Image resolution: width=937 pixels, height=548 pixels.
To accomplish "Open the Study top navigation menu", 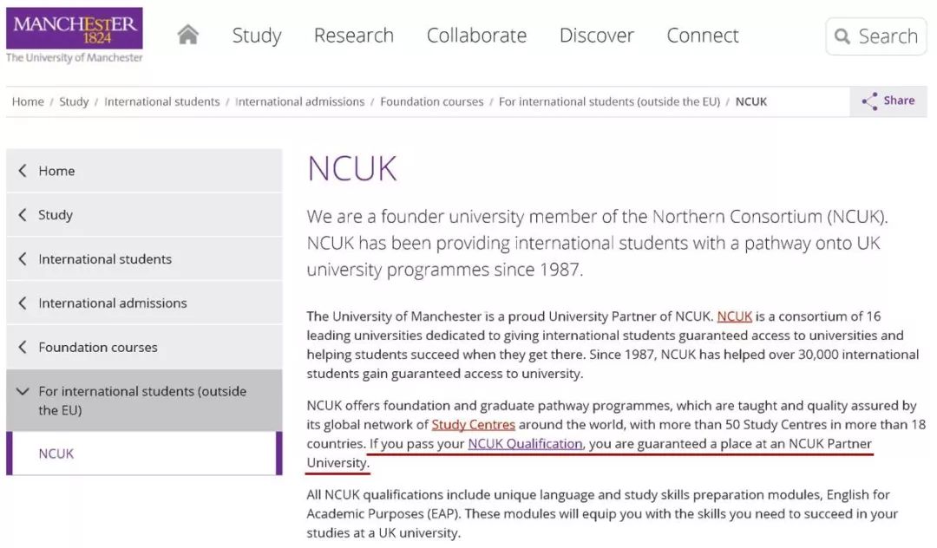I will 257,36.
